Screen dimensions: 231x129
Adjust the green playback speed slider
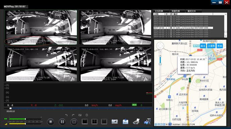(25, 119)
